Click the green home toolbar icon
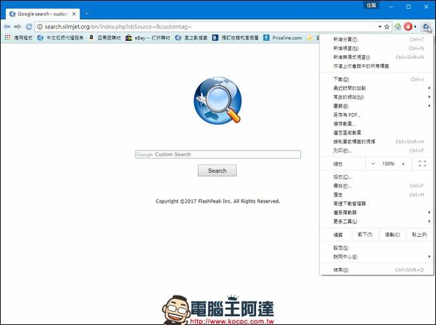 tap(398, 27)
